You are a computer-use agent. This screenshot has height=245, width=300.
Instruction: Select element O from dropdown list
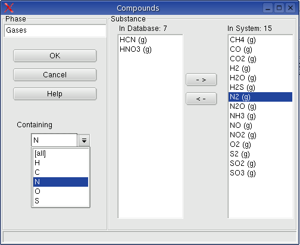61,191
